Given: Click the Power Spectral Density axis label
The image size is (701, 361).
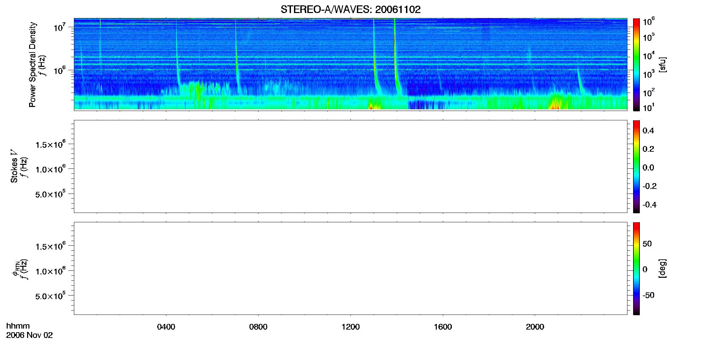Looking at the screenshot, I should (32, 65).
